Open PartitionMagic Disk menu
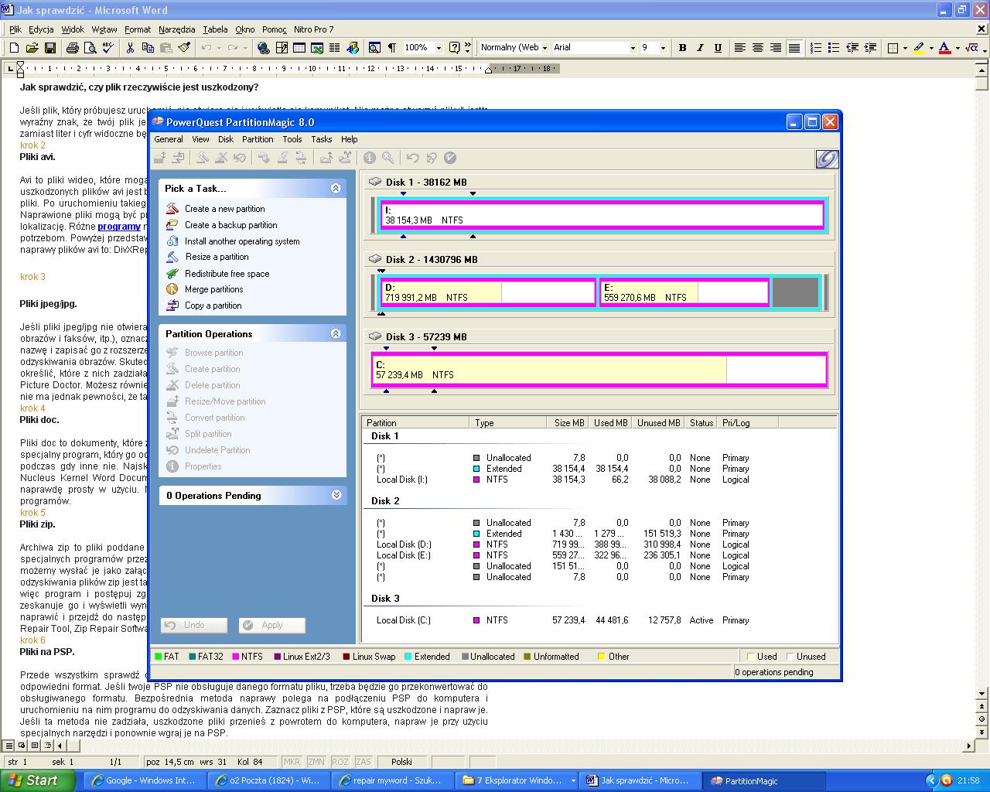This screenshot has height=792, width=990. [226, 139]
